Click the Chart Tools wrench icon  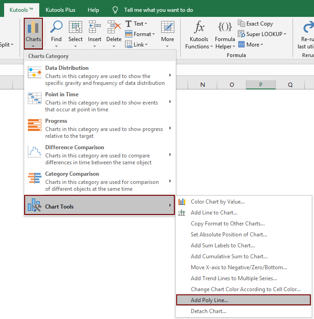[x=35, y=205]
